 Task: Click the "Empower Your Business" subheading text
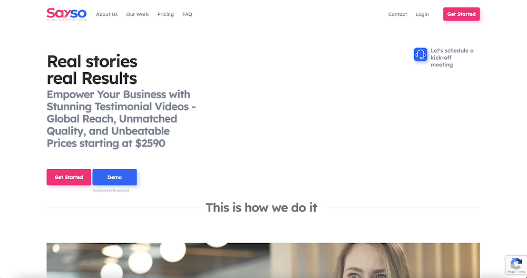[x=121, y=119]
